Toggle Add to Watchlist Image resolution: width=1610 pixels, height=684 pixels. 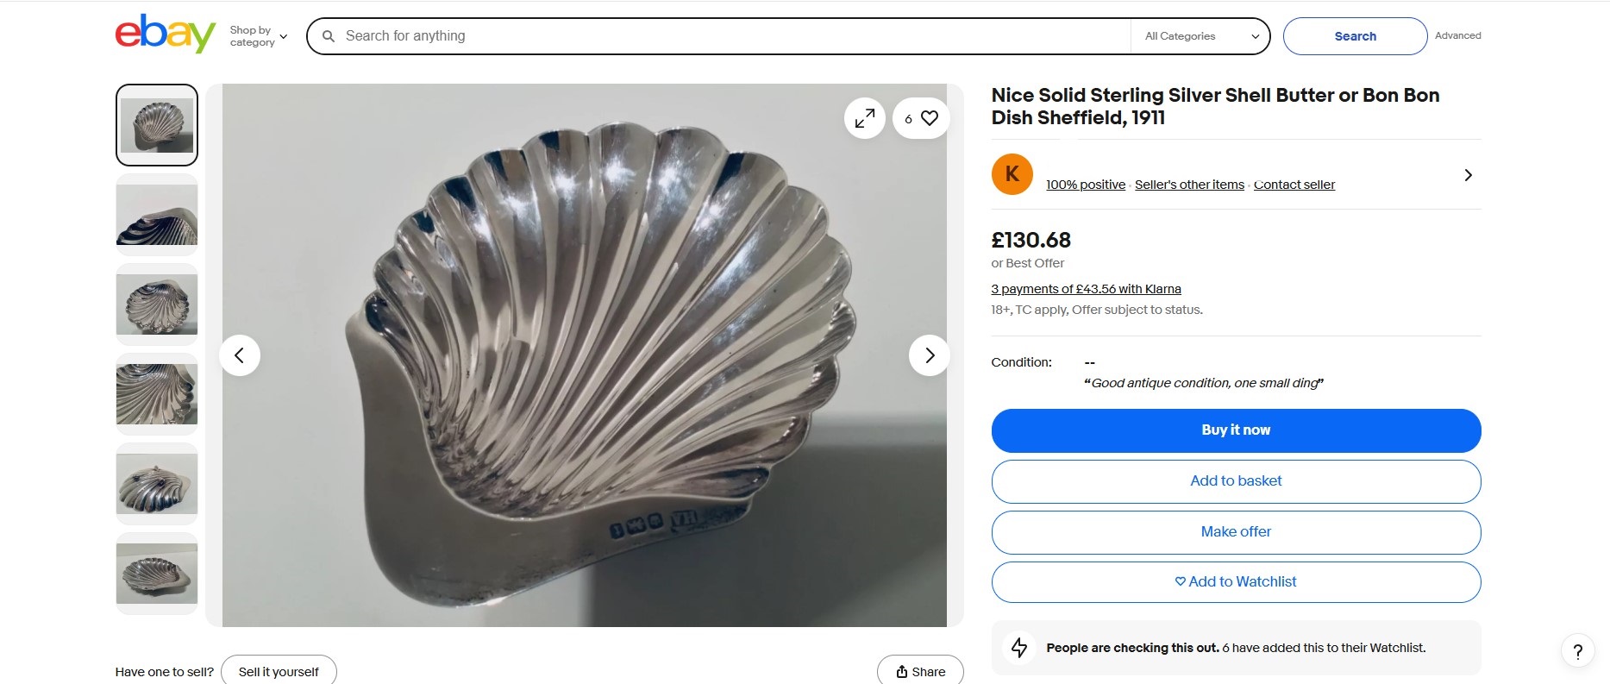click(1236, 582)
